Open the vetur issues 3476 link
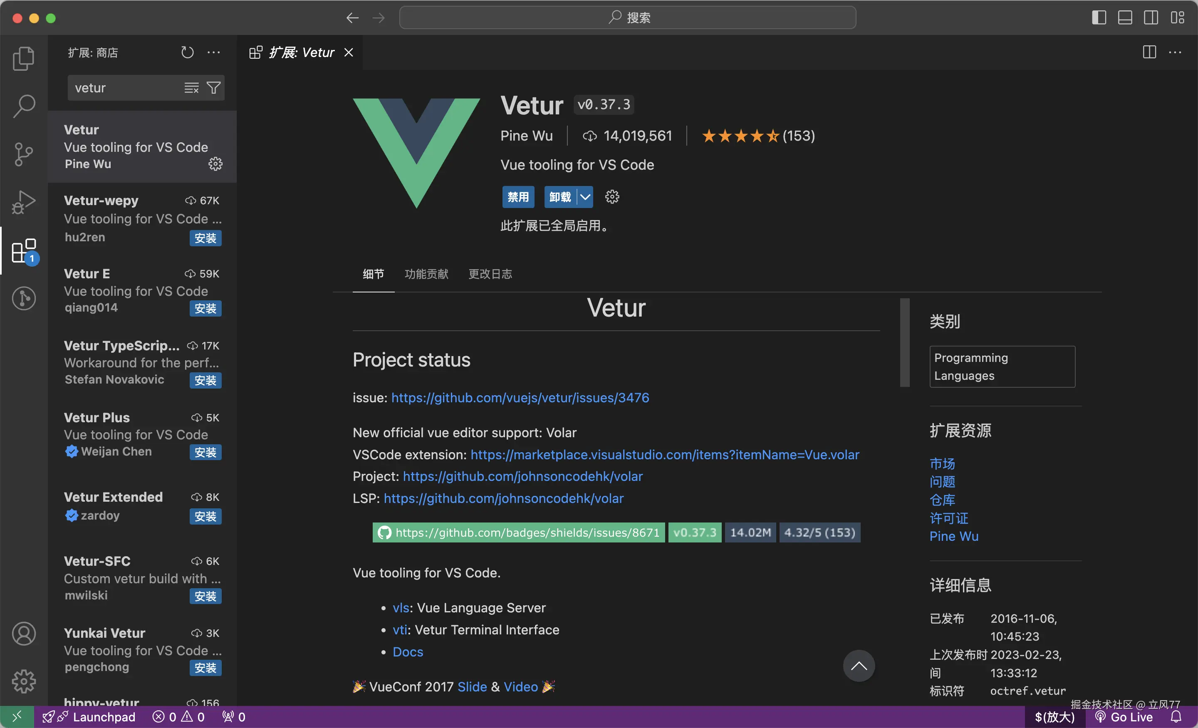The image size is (1198, 728). click(x=520, y=398)
